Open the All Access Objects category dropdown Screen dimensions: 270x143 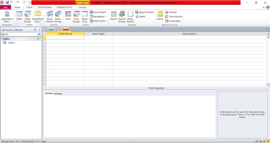(35, 30)
